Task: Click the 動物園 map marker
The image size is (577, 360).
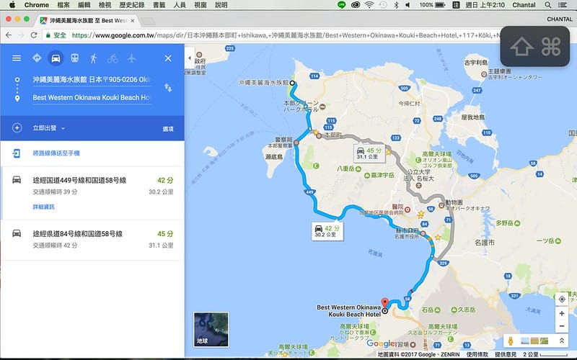Action: point(441,205)
